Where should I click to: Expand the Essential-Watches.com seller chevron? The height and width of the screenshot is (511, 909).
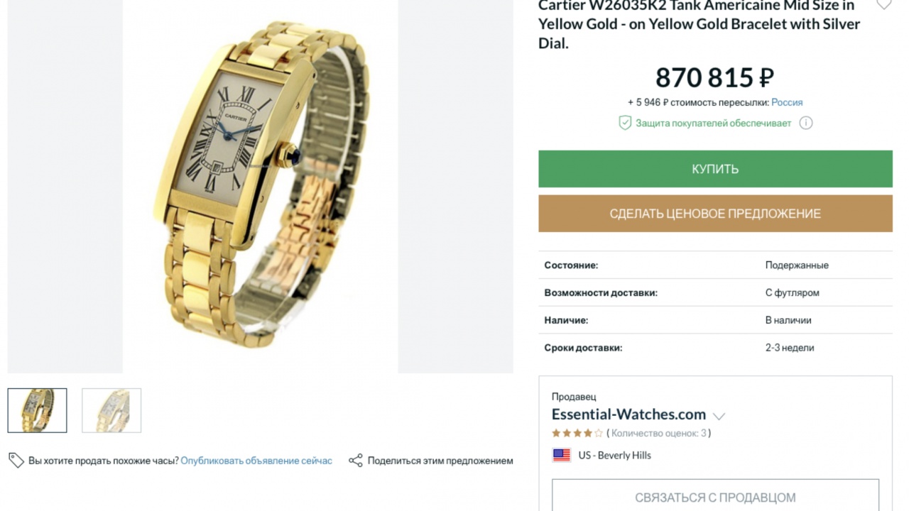coord(719,417)
